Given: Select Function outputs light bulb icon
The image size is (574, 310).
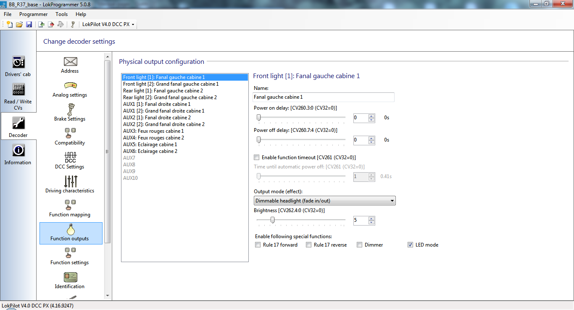Looking at the screenshot, I should click(x=71, y=229).
